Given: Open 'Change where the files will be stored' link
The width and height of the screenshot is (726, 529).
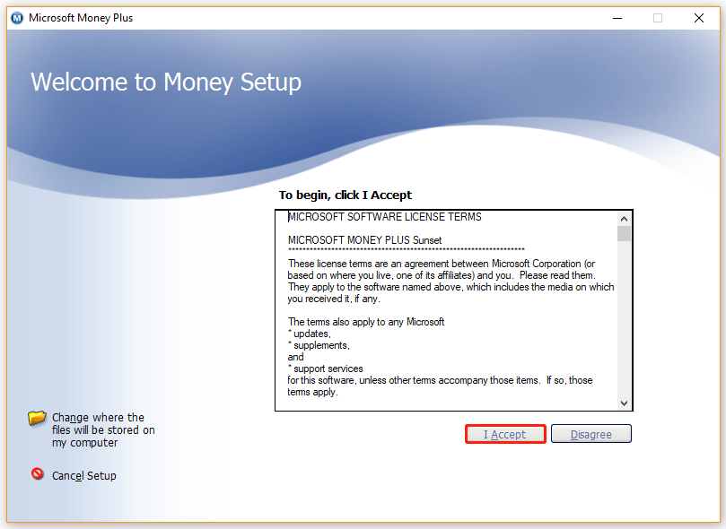Looking at the screenshot, I should coord(103,430).
